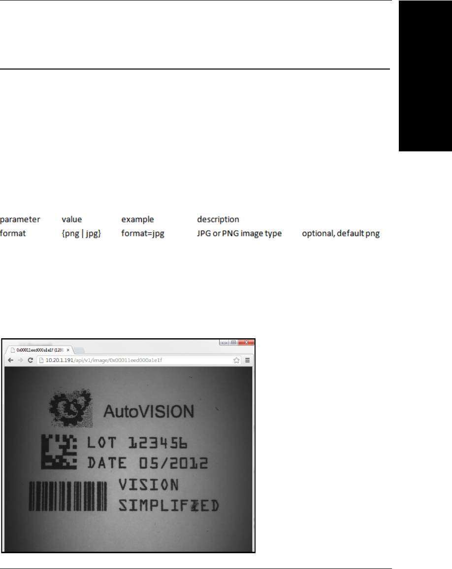Focus the address bar with 10.20.1.191 URL
Image resolution: width=452 pixels, height=569 pixels.
(x=139, y=360)
